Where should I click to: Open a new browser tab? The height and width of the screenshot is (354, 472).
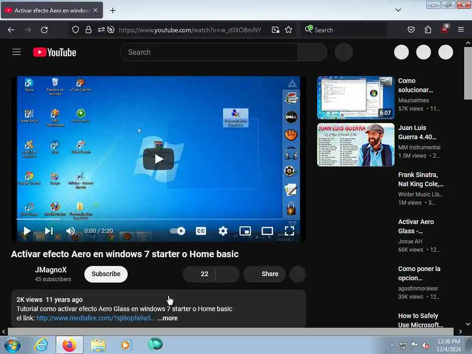pyautogui.click(x=112, y=11)
